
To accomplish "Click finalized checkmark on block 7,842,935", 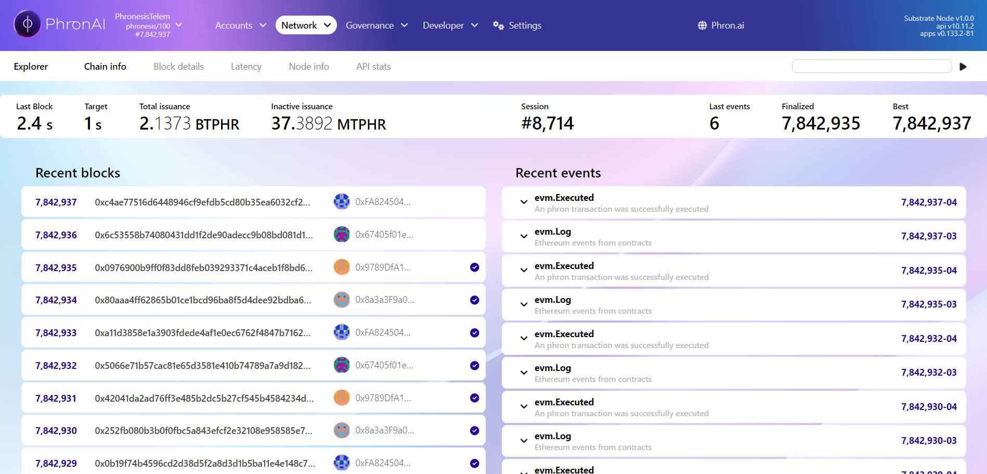I will click(474, 267).
